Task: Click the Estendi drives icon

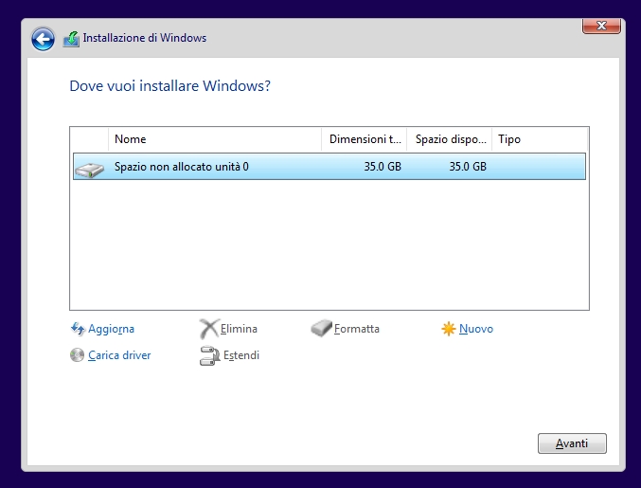Action: coord(209,355)
